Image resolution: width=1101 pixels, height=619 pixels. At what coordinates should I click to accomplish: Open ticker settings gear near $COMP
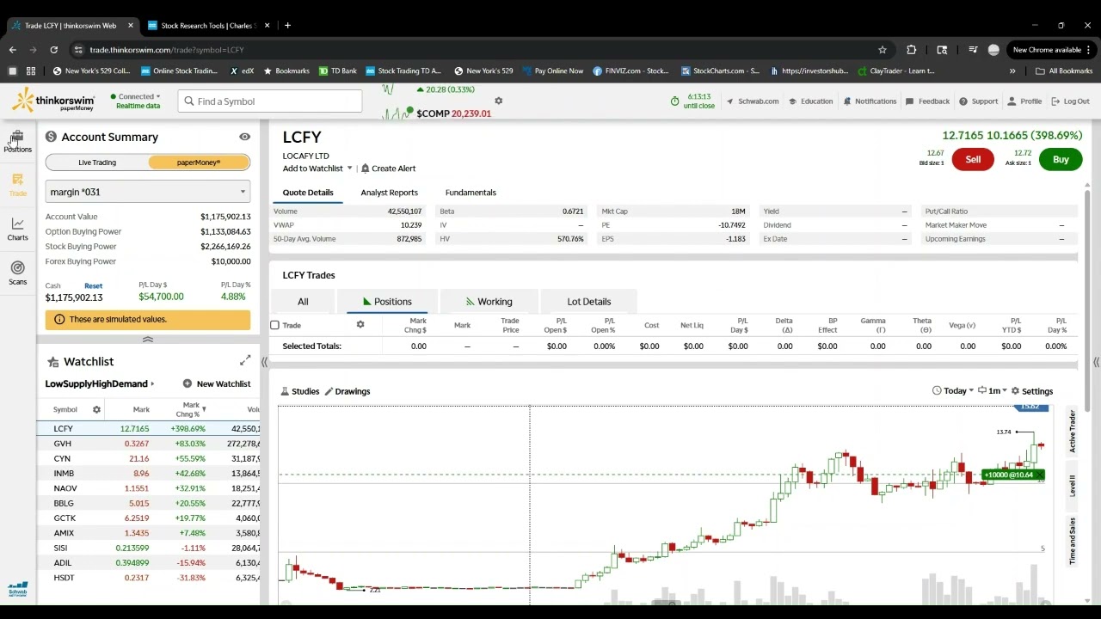(498, 101)
